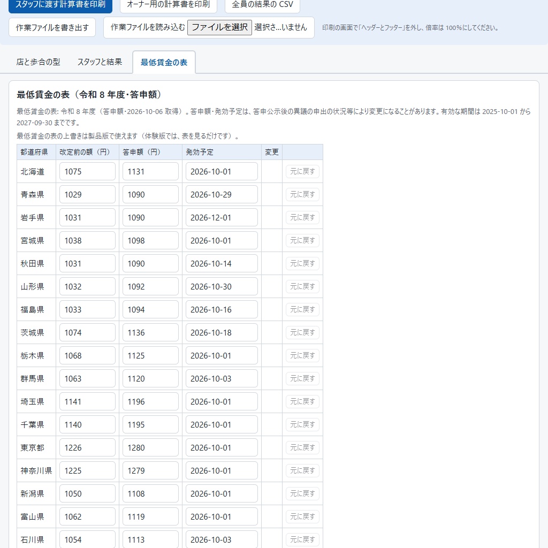
Task: Click 秋田県 発効予定 2026-10-14 field
Action: tap(222, 263)
